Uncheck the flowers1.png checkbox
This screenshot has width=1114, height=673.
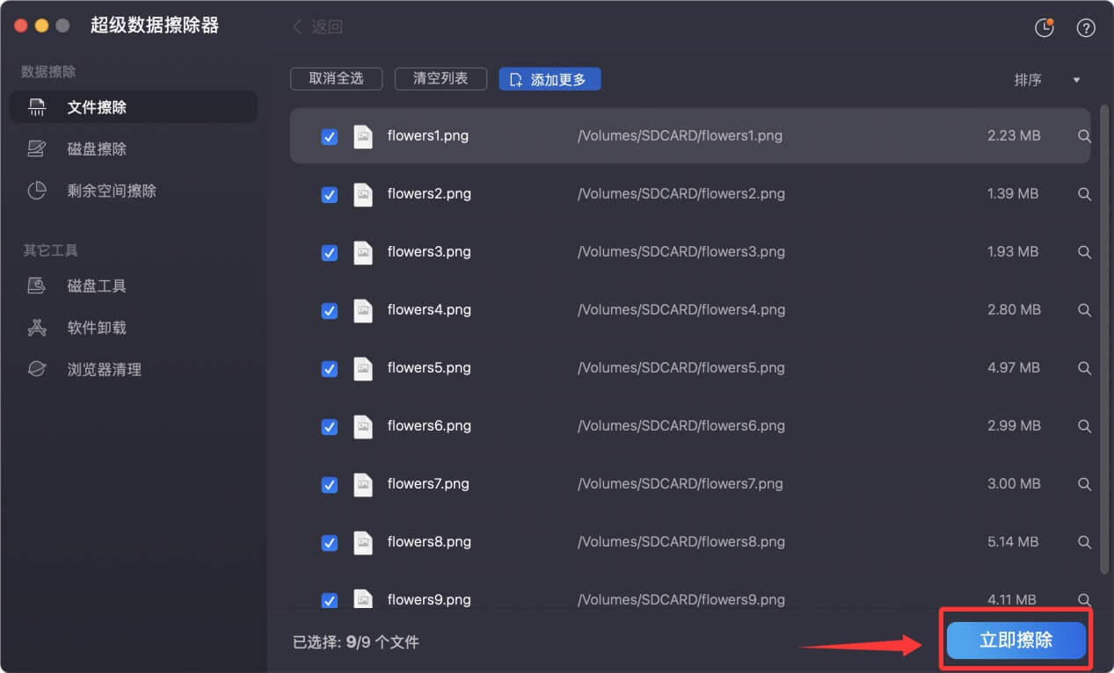point(330,136)
